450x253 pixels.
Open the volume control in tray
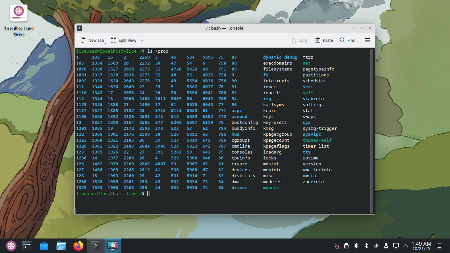(x=356, y=246)
